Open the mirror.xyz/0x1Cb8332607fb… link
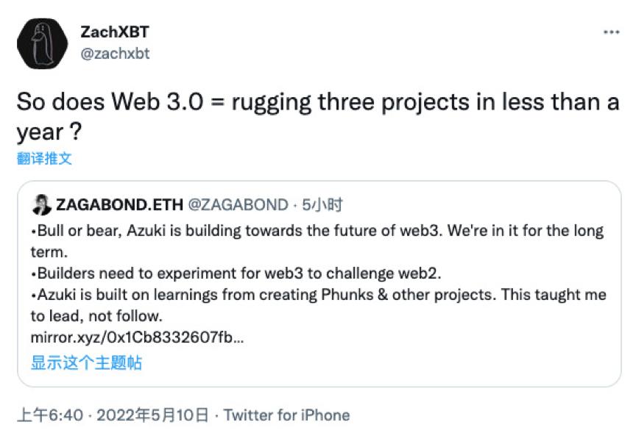The width and height of the screenshot is (636, 433). click(x=137, y=337)
